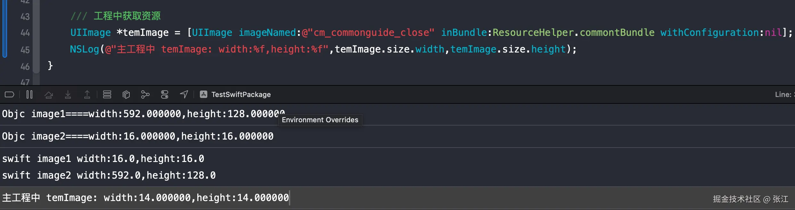Click line number 45 in gutter

tap(25, 50)
